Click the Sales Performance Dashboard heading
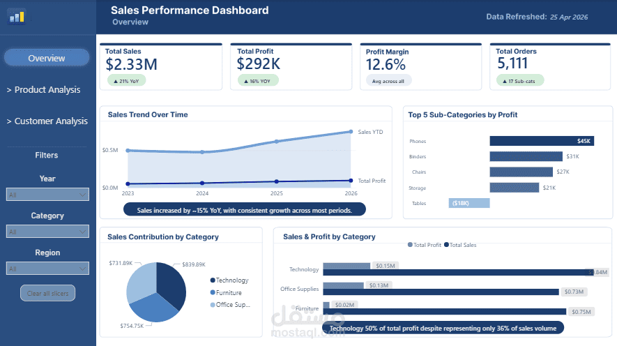The width and height of the screenshot is (617, 346). [x=190, y=10]
